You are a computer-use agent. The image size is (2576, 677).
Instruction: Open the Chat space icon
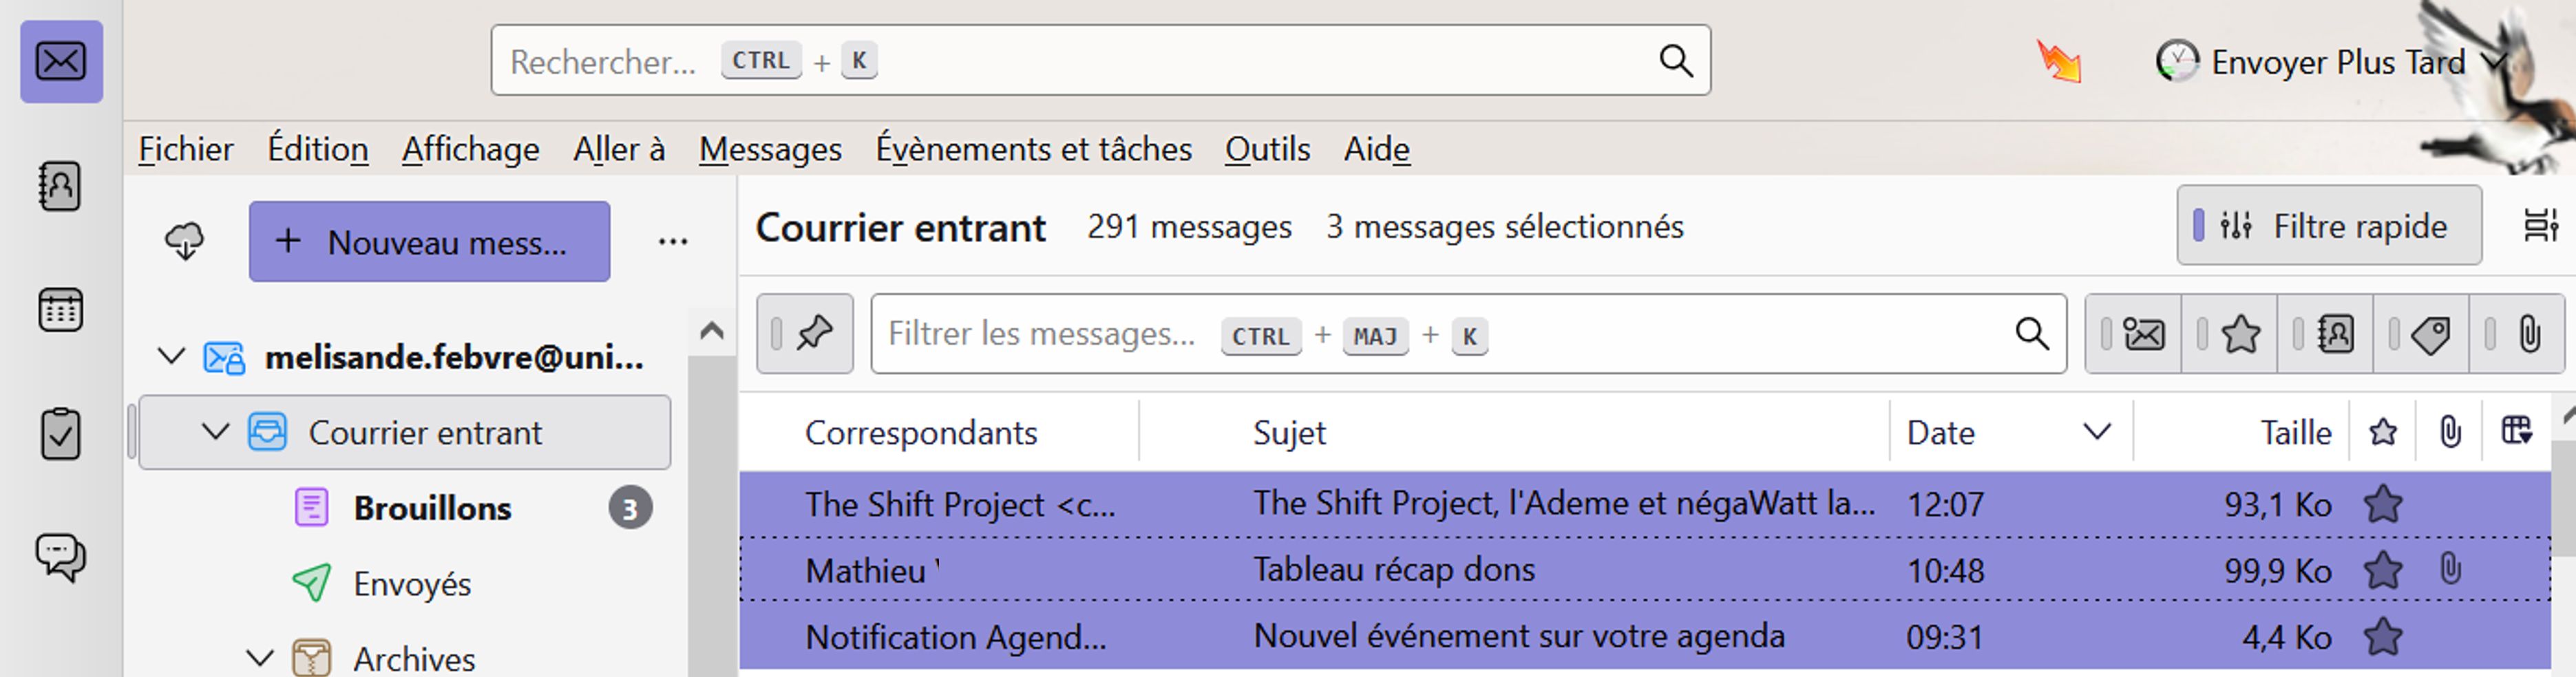click(60, 557)
